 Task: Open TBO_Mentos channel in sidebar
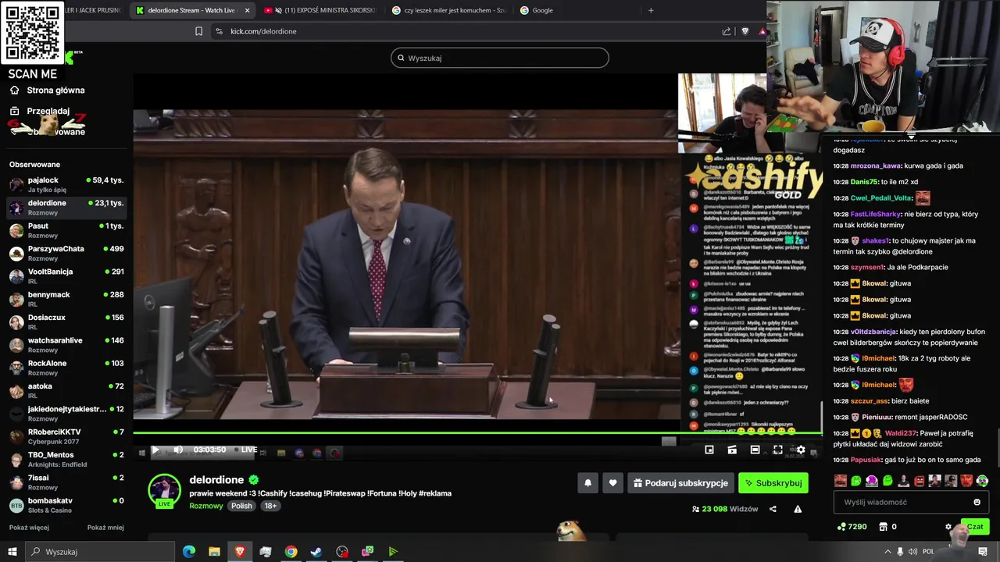tap(66, 459)
